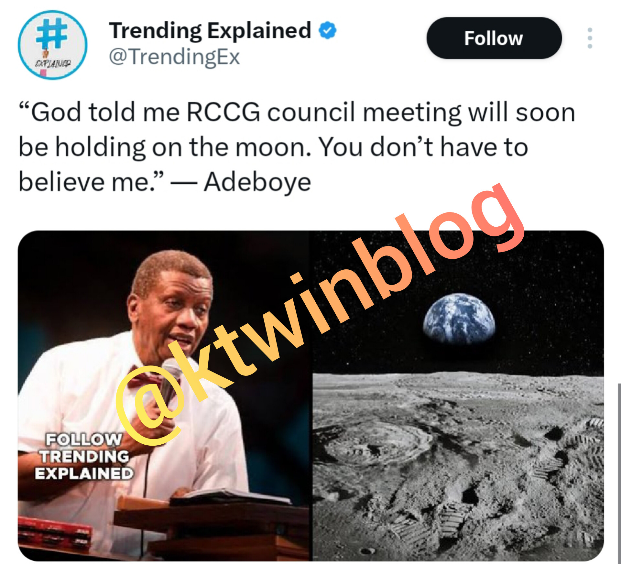Click the word Adeboye in the tweet
This screenshot has width=621, height=564.
pos(257,182)
